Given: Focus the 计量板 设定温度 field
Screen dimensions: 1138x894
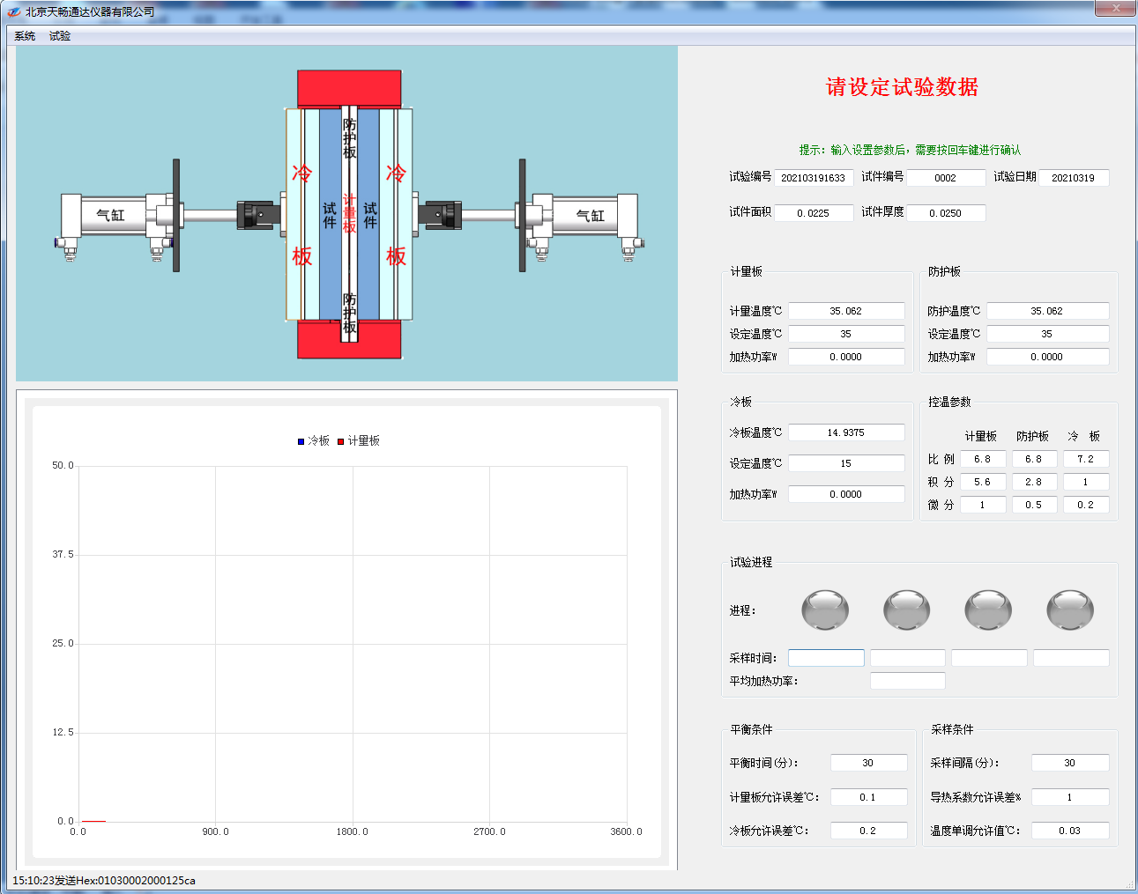Looking at the screenshot, I should pyautogui.click(x=845, y=334).
